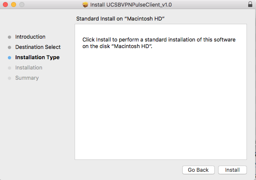Click the window title Install UCSBVPNPulseClient_v1.0
This screenshot has height=180, width=256.
point(131,5)
